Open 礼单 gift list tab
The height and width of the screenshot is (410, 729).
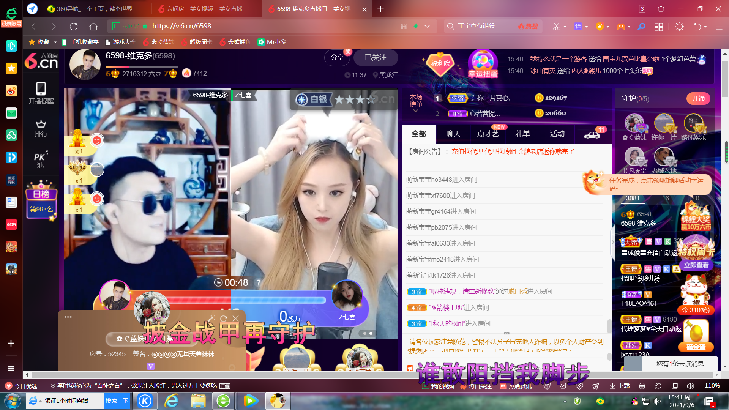[522, 134]
